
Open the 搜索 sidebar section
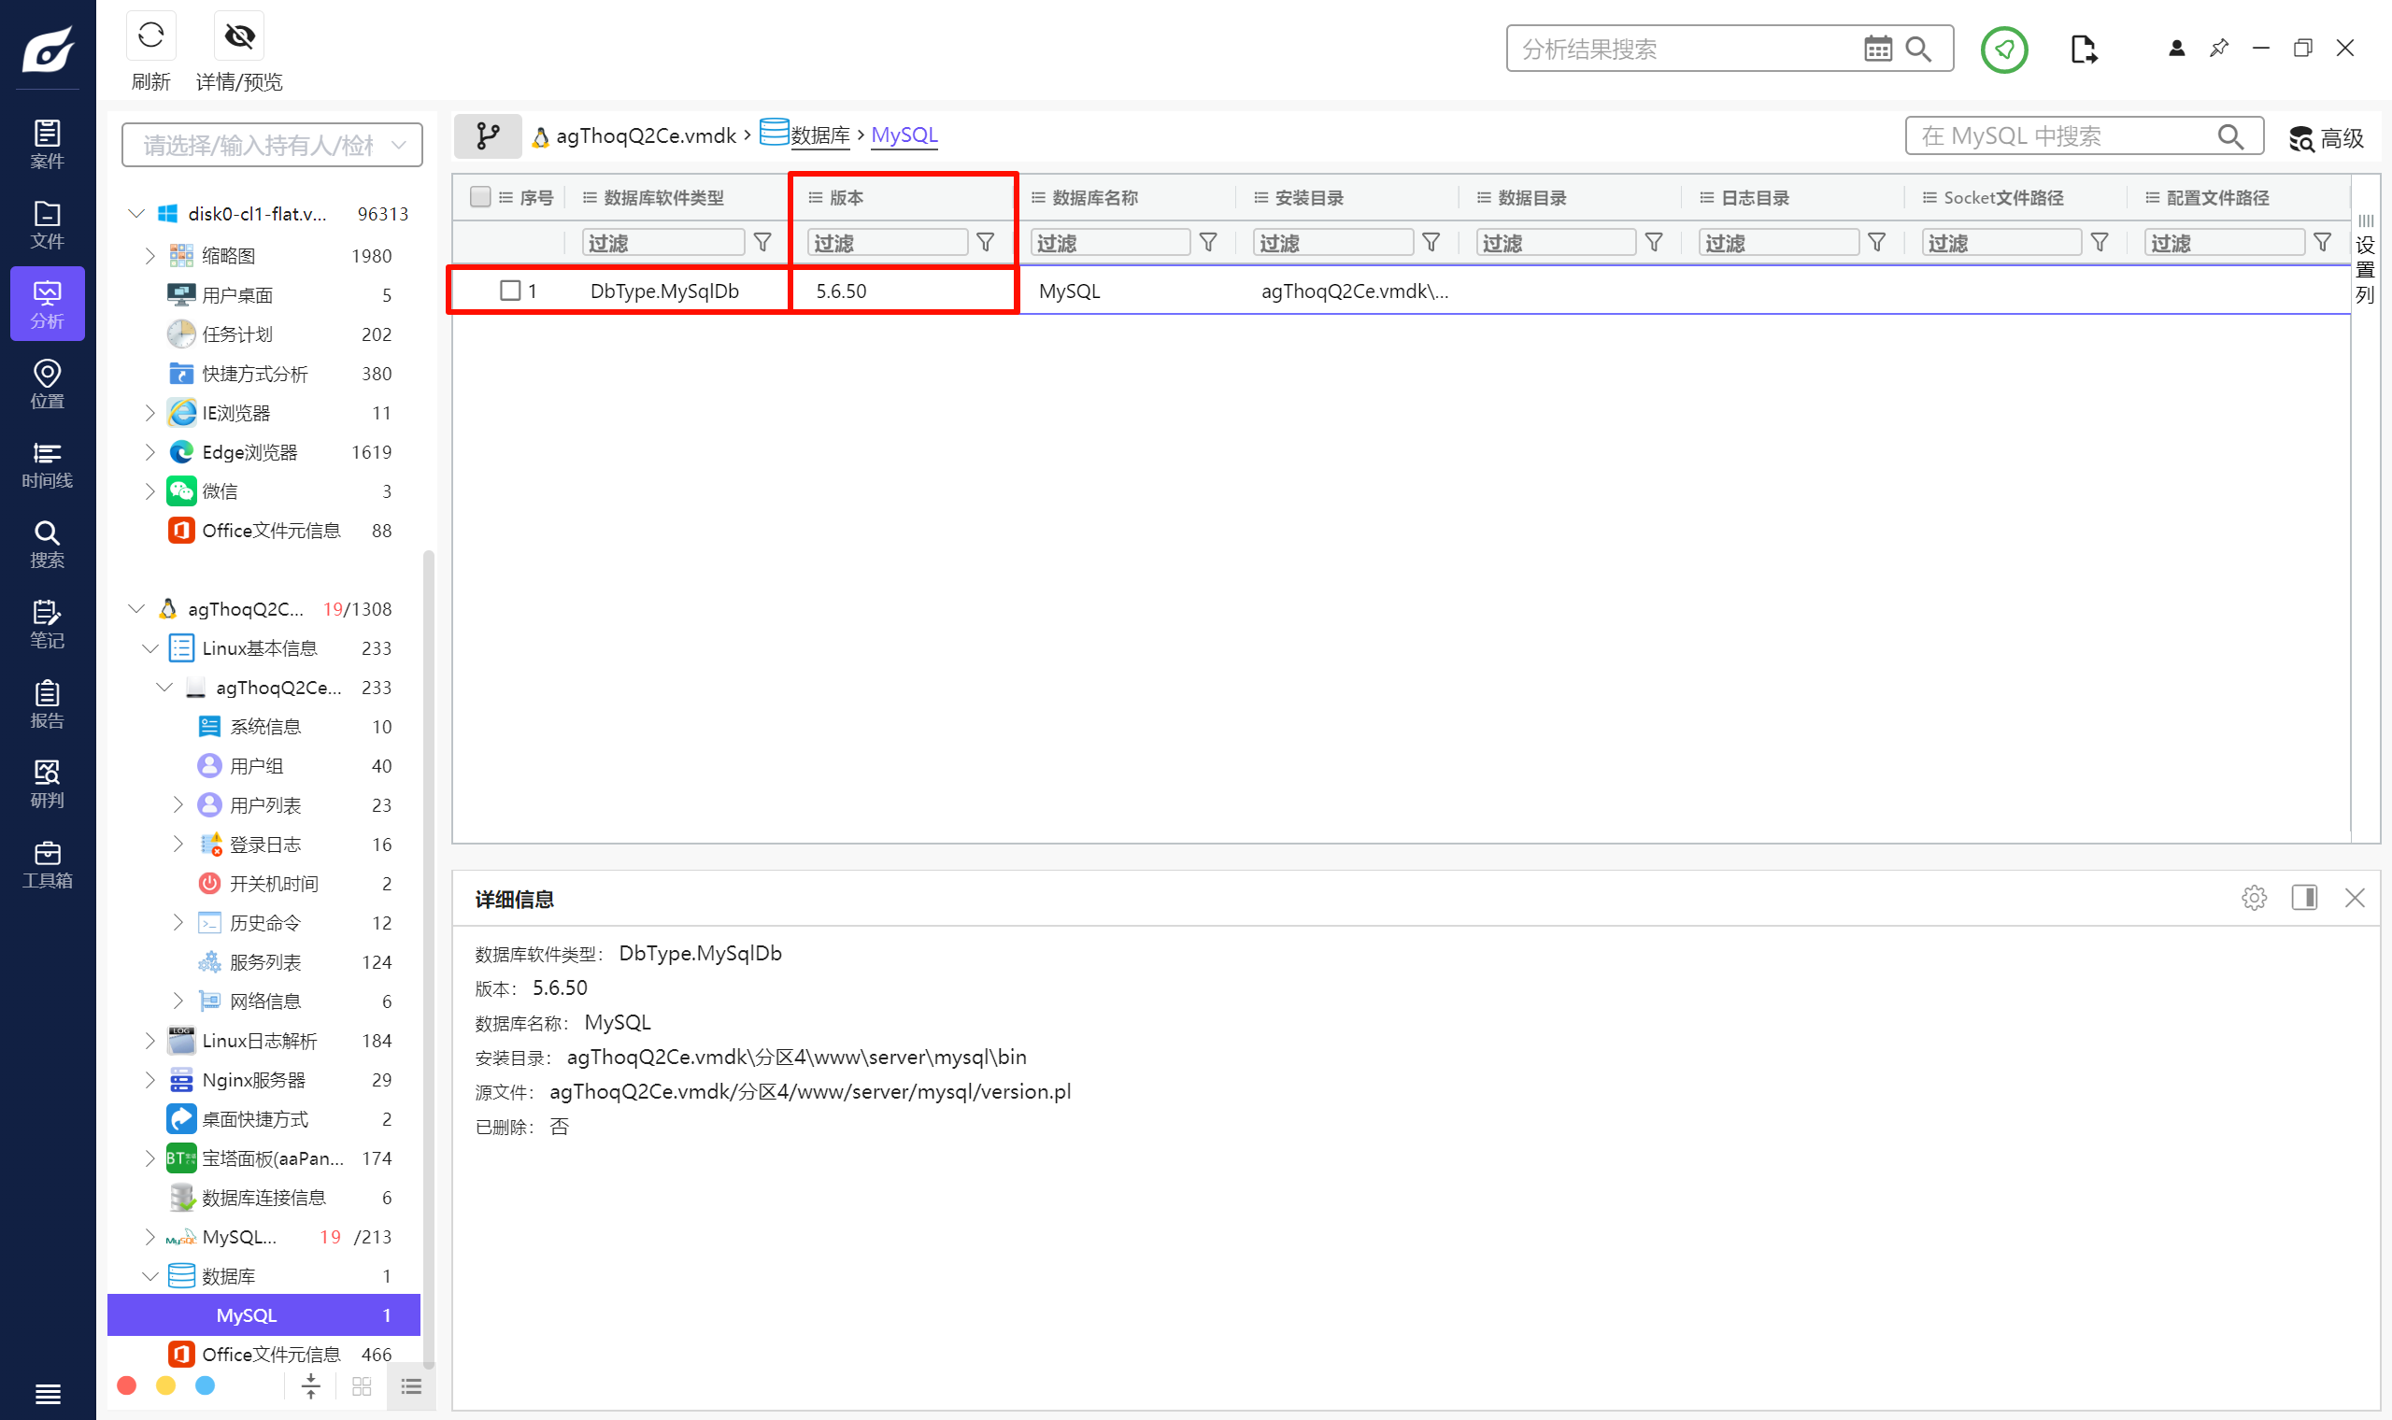(47, 545)
